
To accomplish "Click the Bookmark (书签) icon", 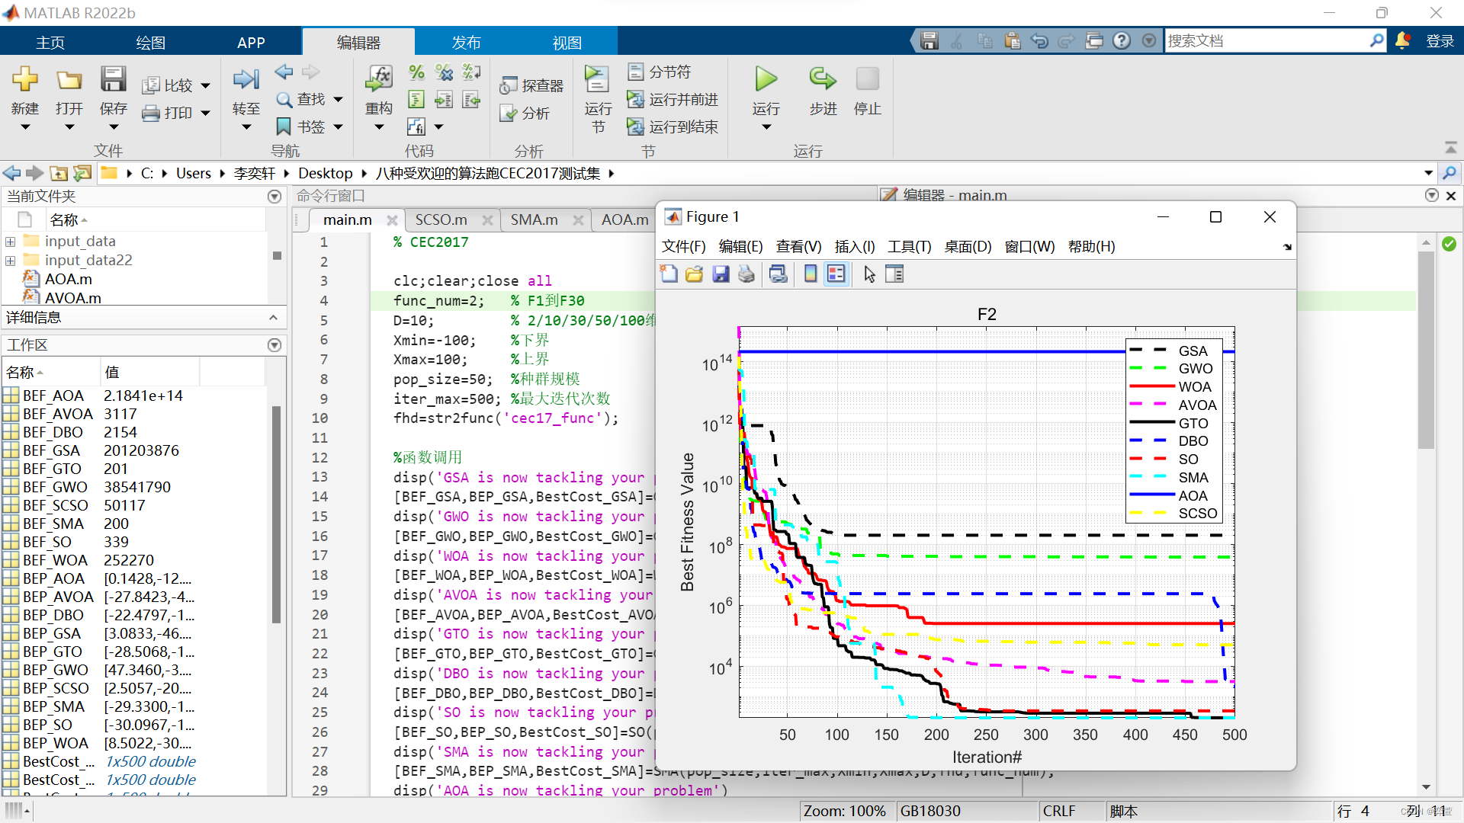I will pos(284,126).
